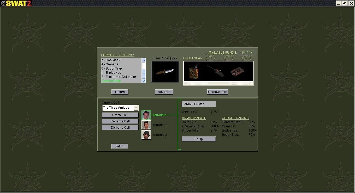Select Explosives in purchase options

[121, 73]
